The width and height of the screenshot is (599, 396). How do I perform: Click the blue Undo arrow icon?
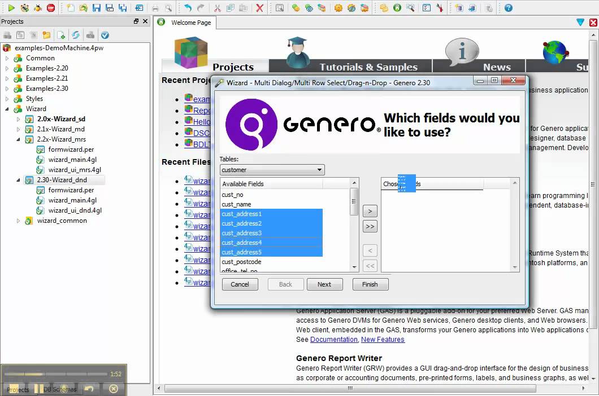[188, 8]
